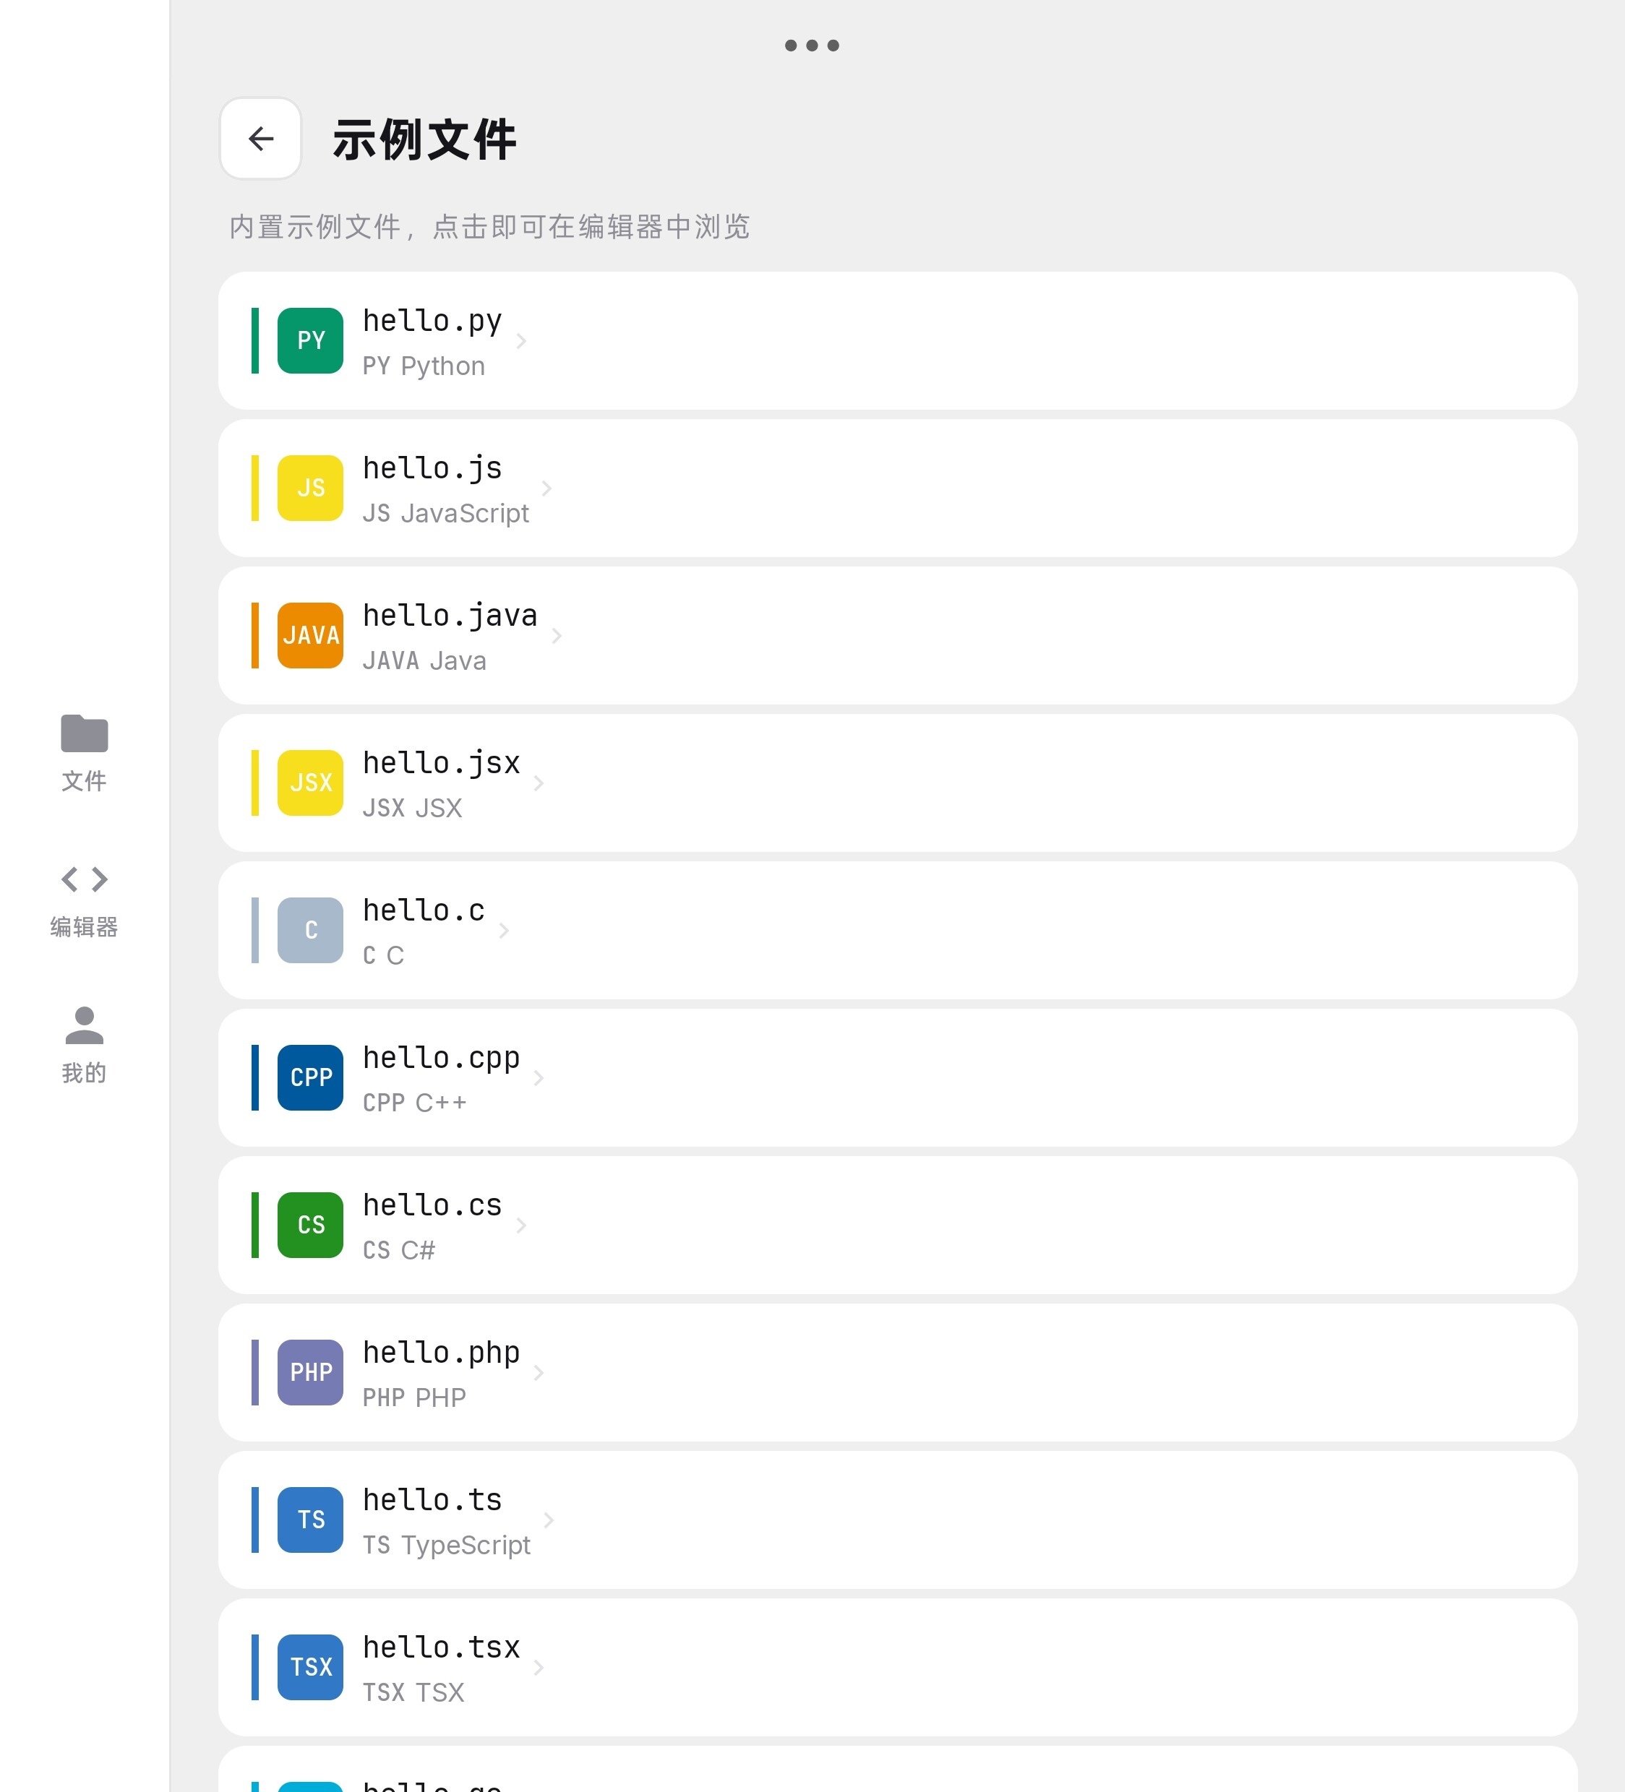The height and width of the screenshot is (1792, 1625).
Task: Click the gray C file icon
Action: 310,930
